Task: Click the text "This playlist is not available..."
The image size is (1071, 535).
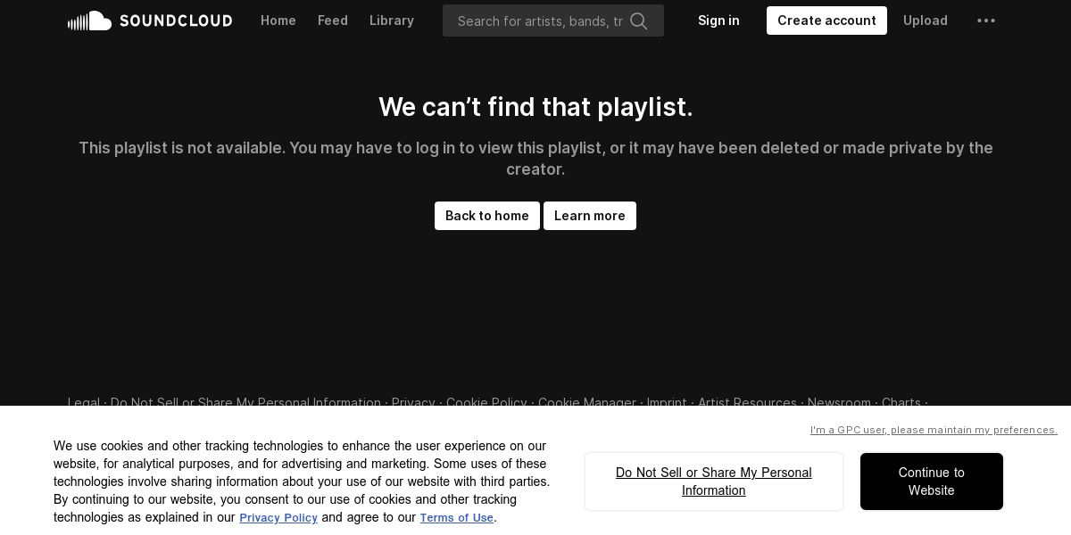Action: [535, 159]
